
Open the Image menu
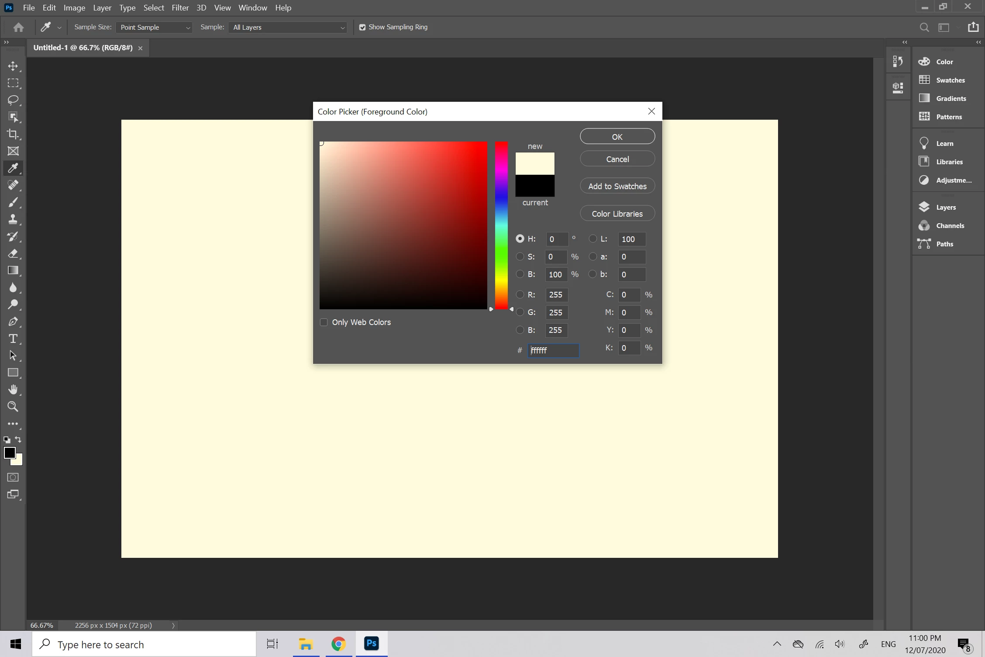click(x=74, y=8)
